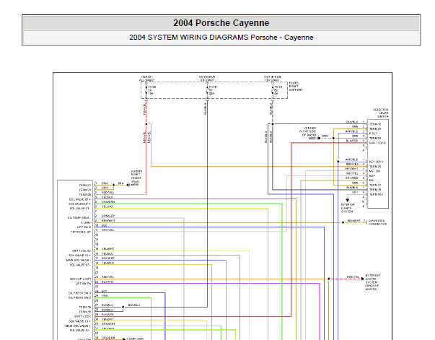Click the 'FUSES RIGHT SUPPORT' fuse box label
The width and height of the screenshot is (435, 340).
tap(296, 87)
